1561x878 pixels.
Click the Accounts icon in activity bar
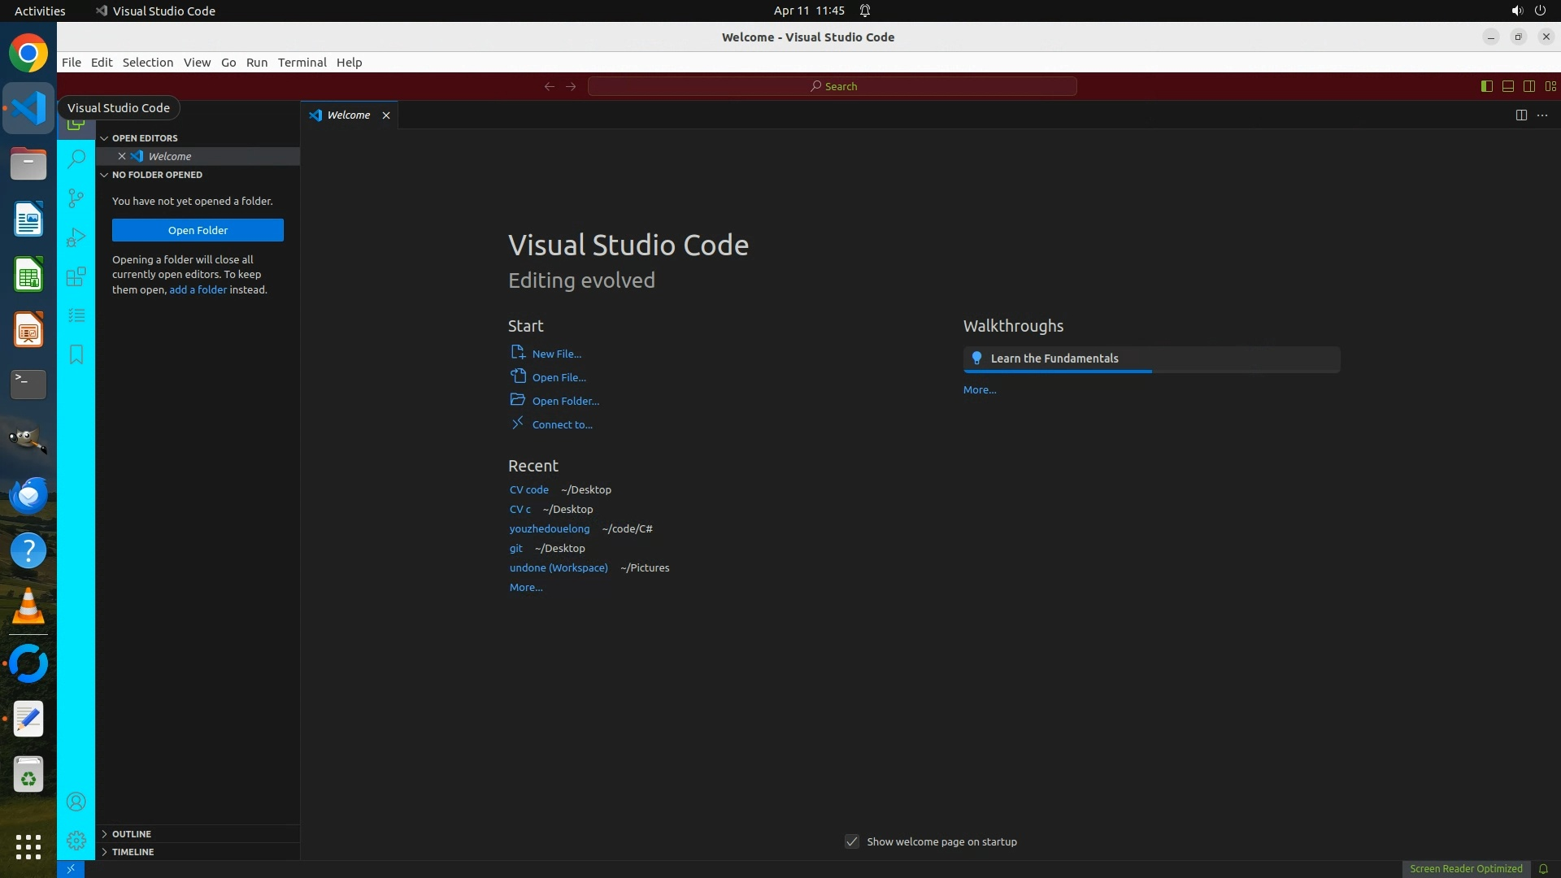pyautogui.click(x=76, y=802)
